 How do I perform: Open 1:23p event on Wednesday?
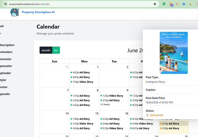coord(136,96)
